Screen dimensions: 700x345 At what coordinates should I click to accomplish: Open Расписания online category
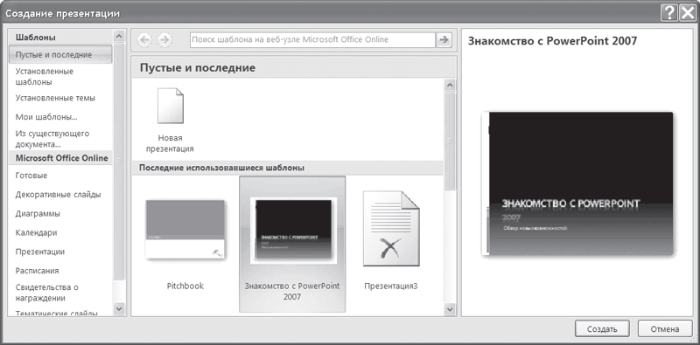(x=37, y=271)
